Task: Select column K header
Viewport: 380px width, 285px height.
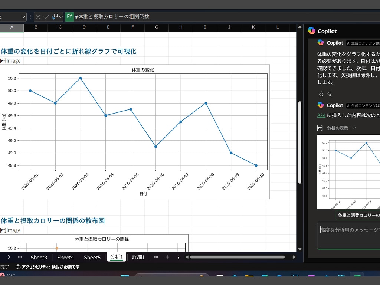Action: (253, 27)
